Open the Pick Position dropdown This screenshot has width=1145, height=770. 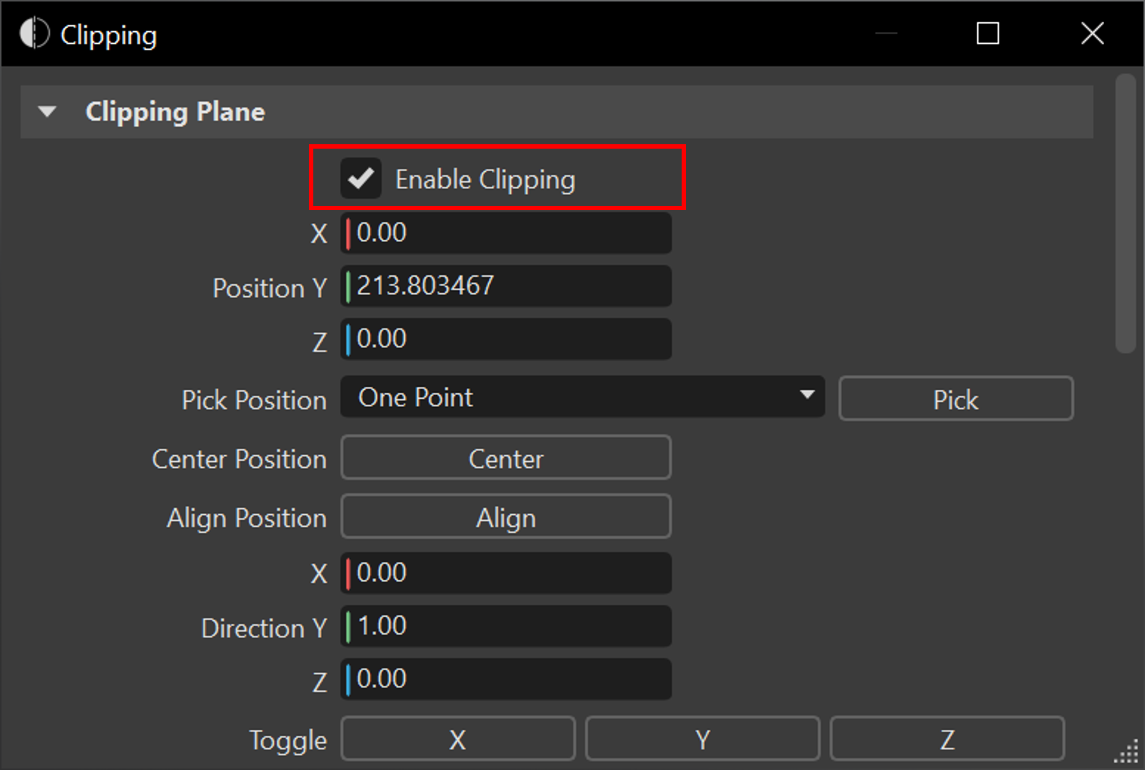click(x=582, y=397)
